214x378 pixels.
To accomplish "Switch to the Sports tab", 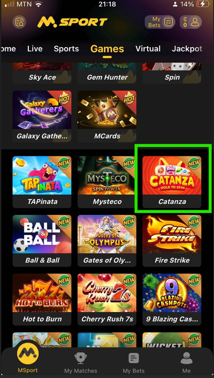I will coord(66,49).
